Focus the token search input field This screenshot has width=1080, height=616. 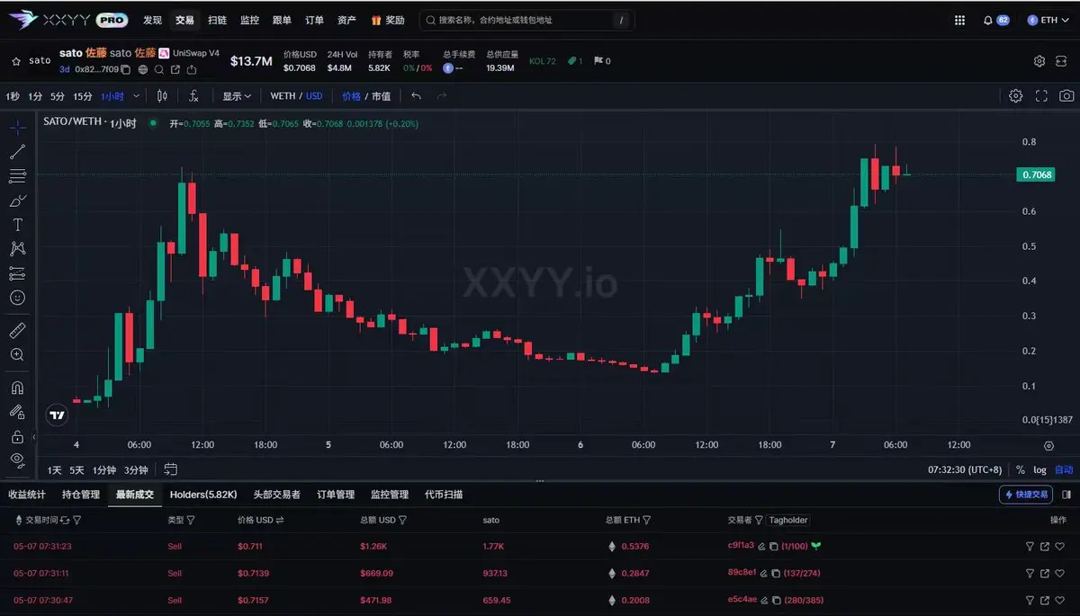526,20
